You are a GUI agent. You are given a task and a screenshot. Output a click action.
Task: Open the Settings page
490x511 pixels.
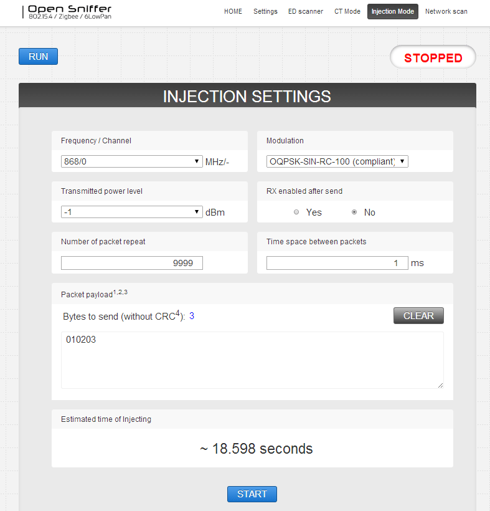pos(265,11)
